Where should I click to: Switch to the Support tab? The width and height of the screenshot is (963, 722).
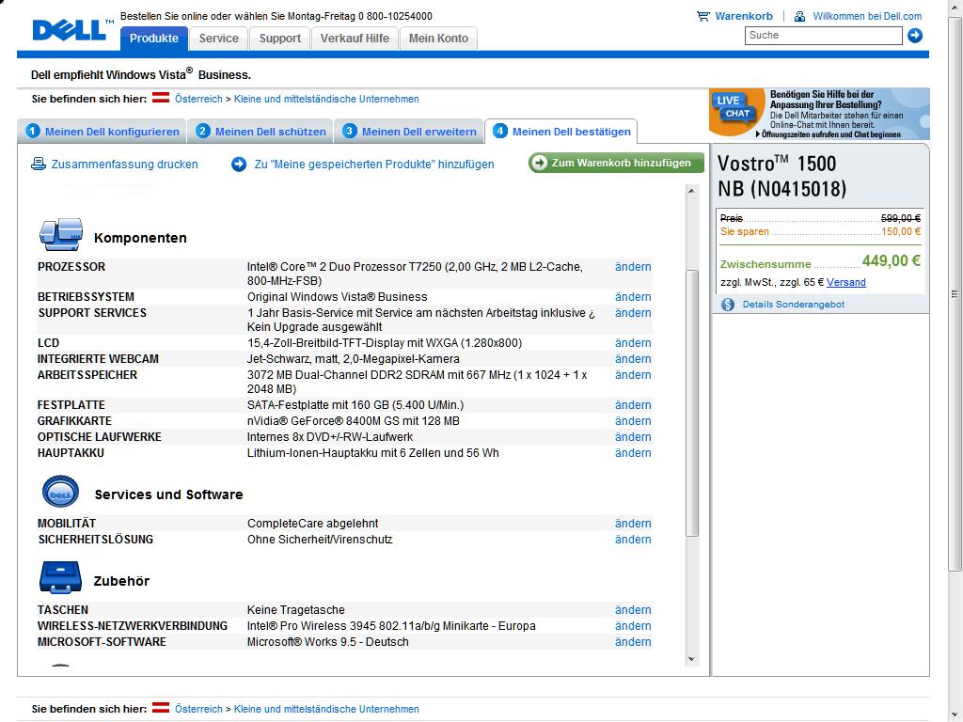280,38
